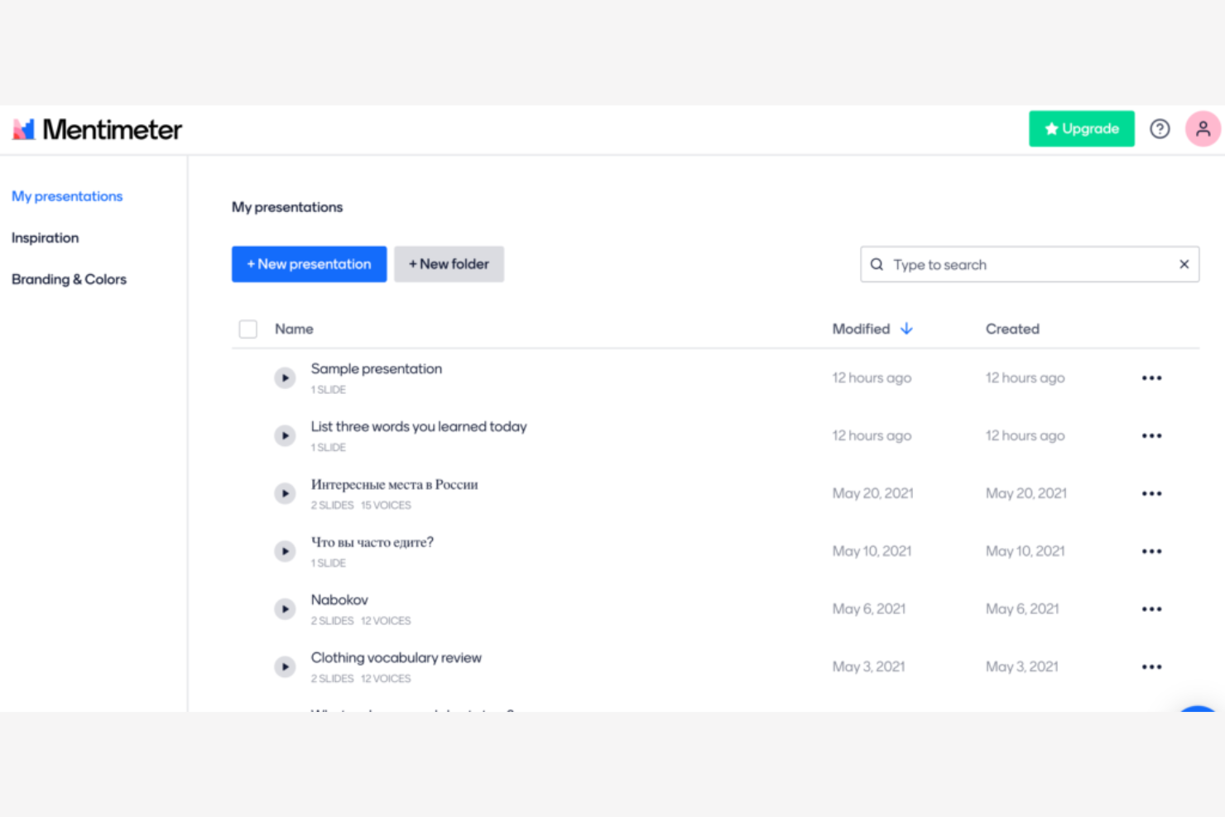Open more options for Sample presentation
Viewport: 1225px width, 817px height.
point(1151,378)
